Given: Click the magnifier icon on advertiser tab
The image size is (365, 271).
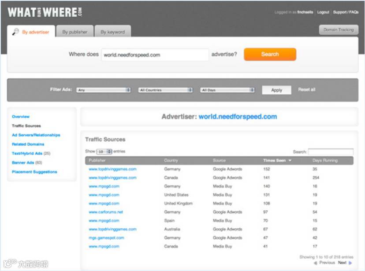Looking at the screenshot, I should click(x=15, y=32).
